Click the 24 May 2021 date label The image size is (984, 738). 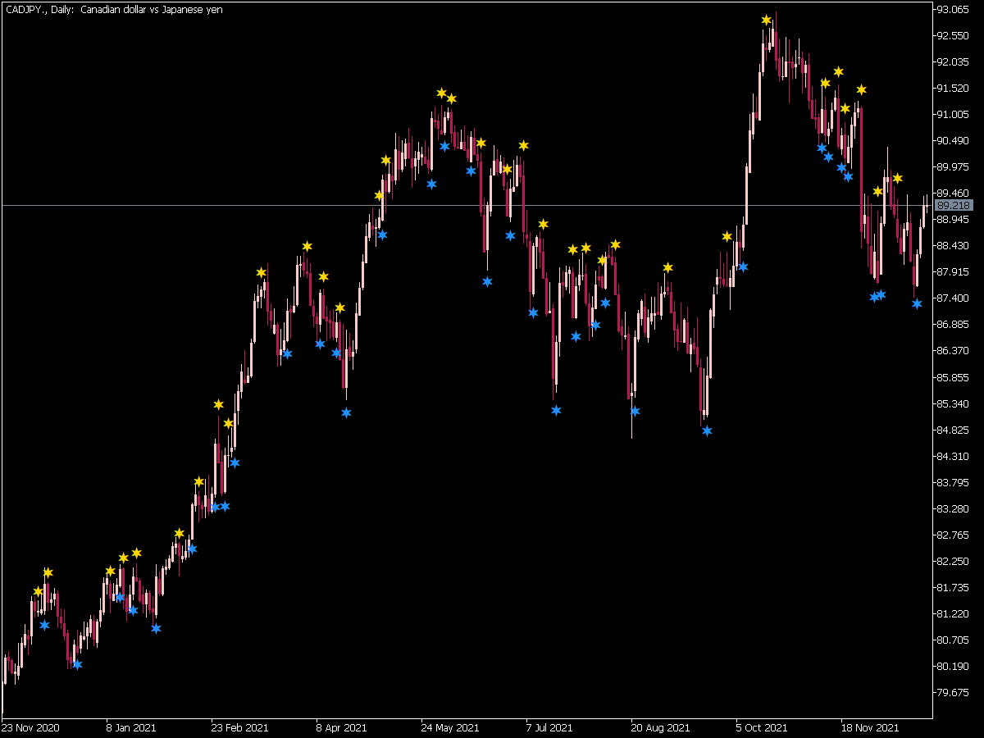450,727
